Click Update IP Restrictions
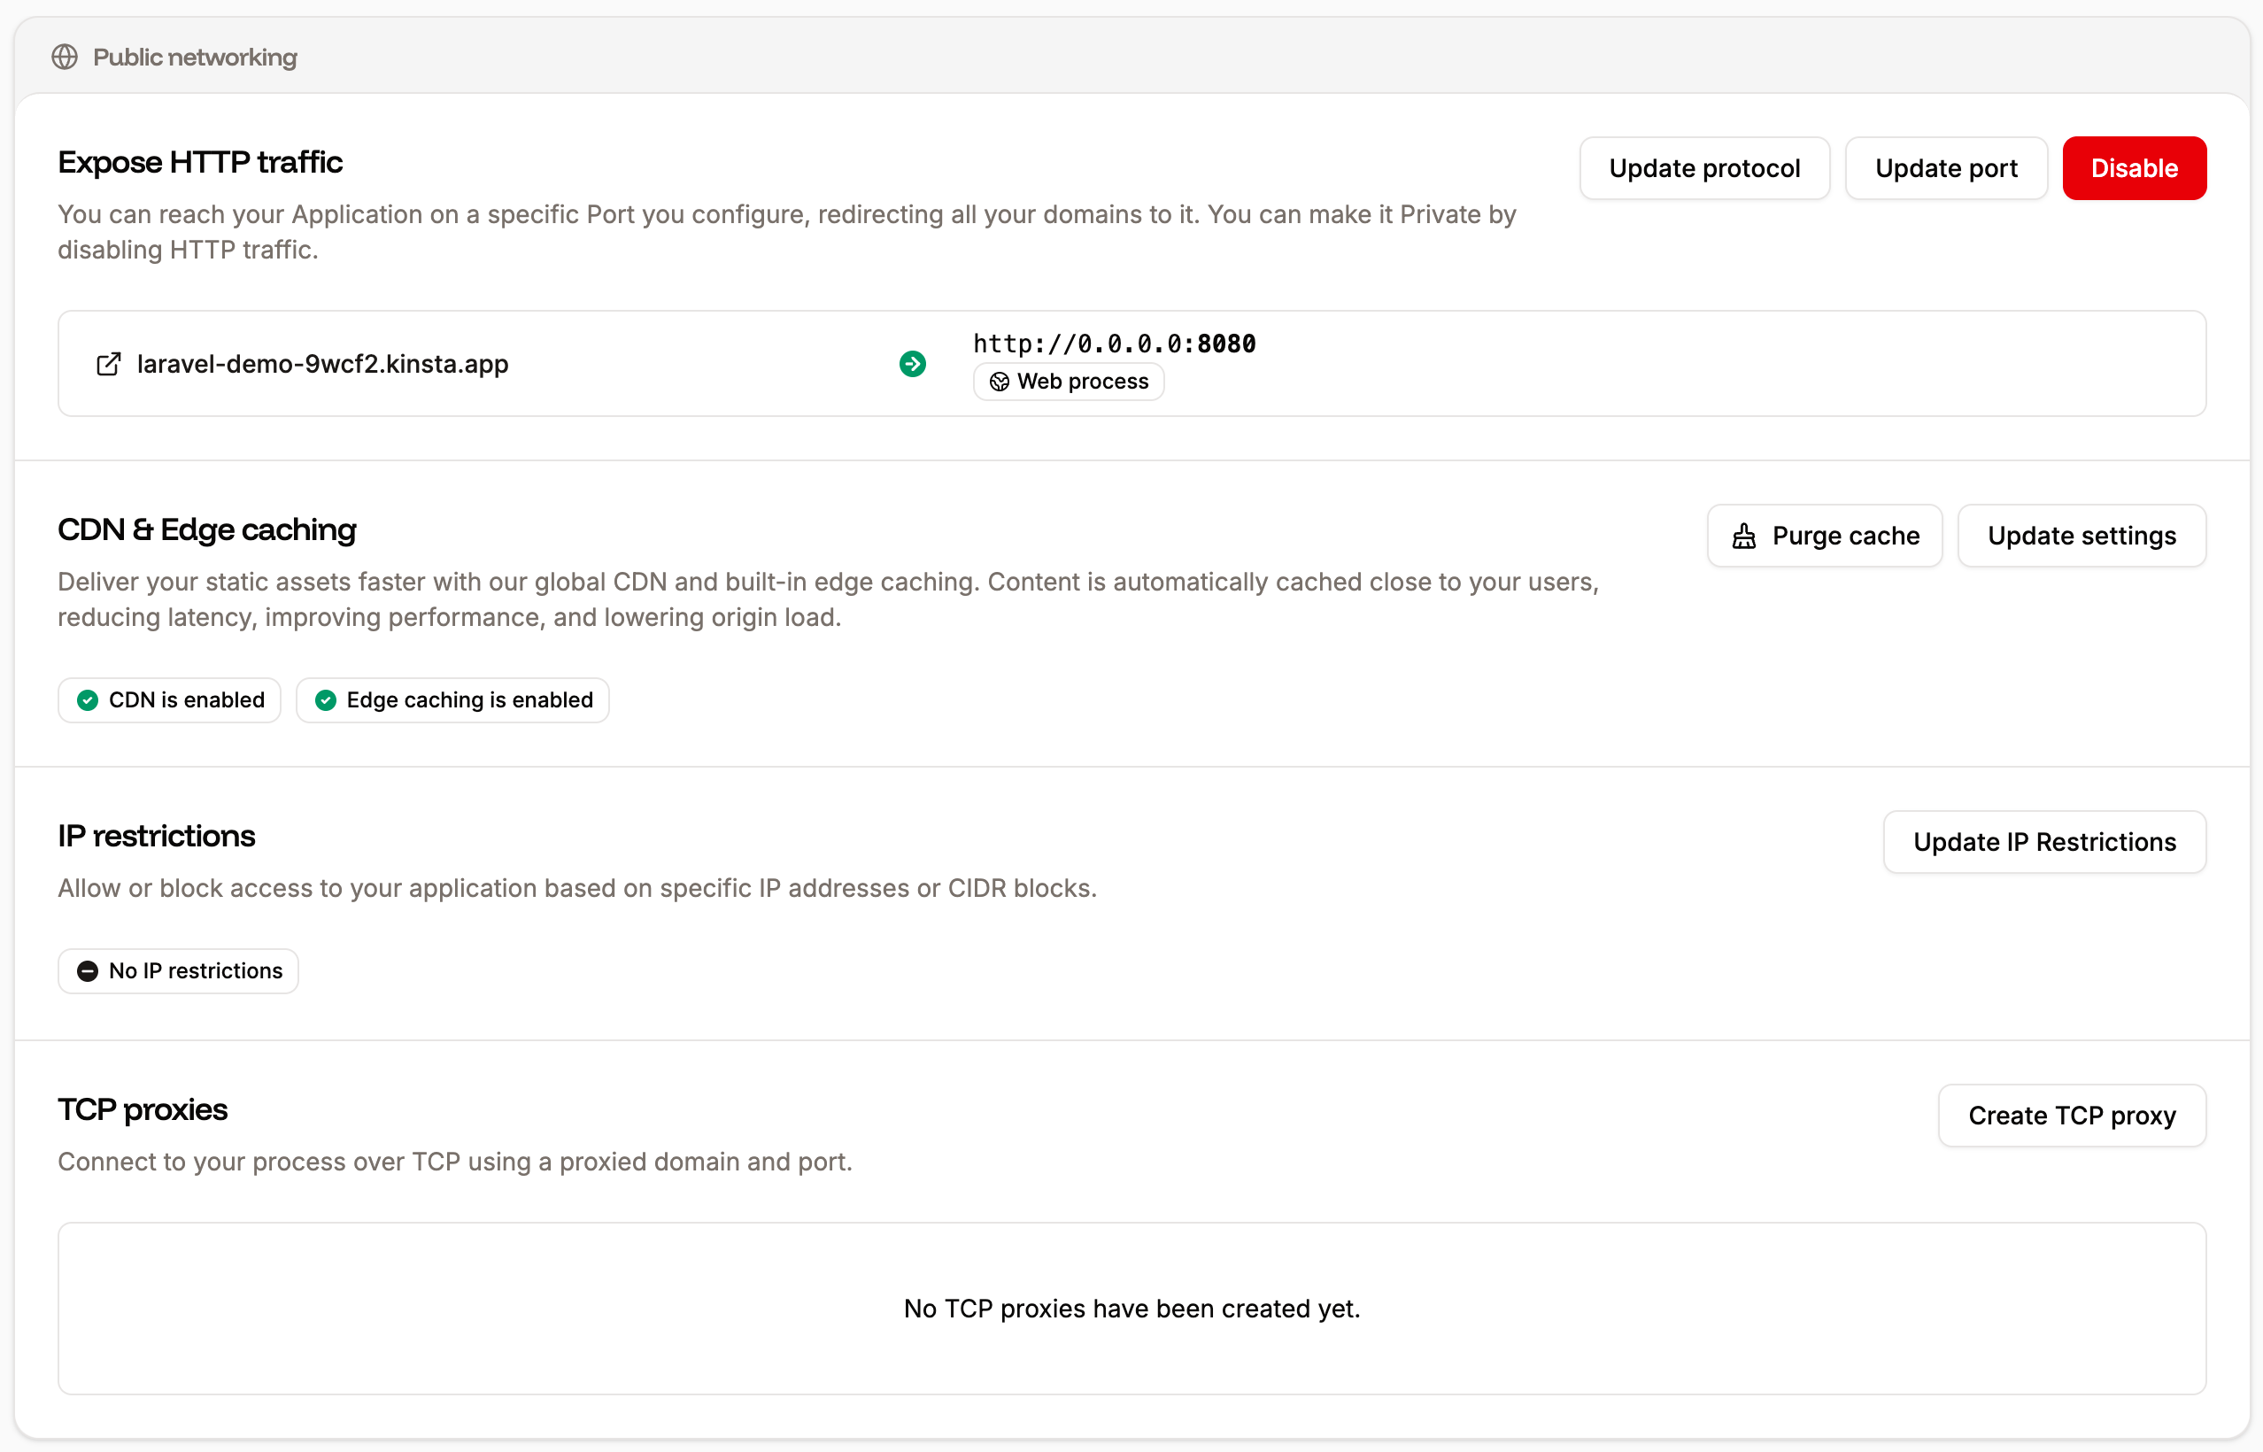Screen dimensions: 2263x1452 [2044, 841]
